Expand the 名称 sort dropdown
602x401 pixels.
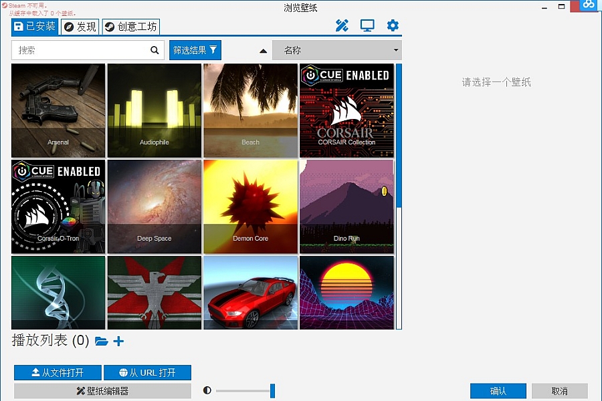337,50
